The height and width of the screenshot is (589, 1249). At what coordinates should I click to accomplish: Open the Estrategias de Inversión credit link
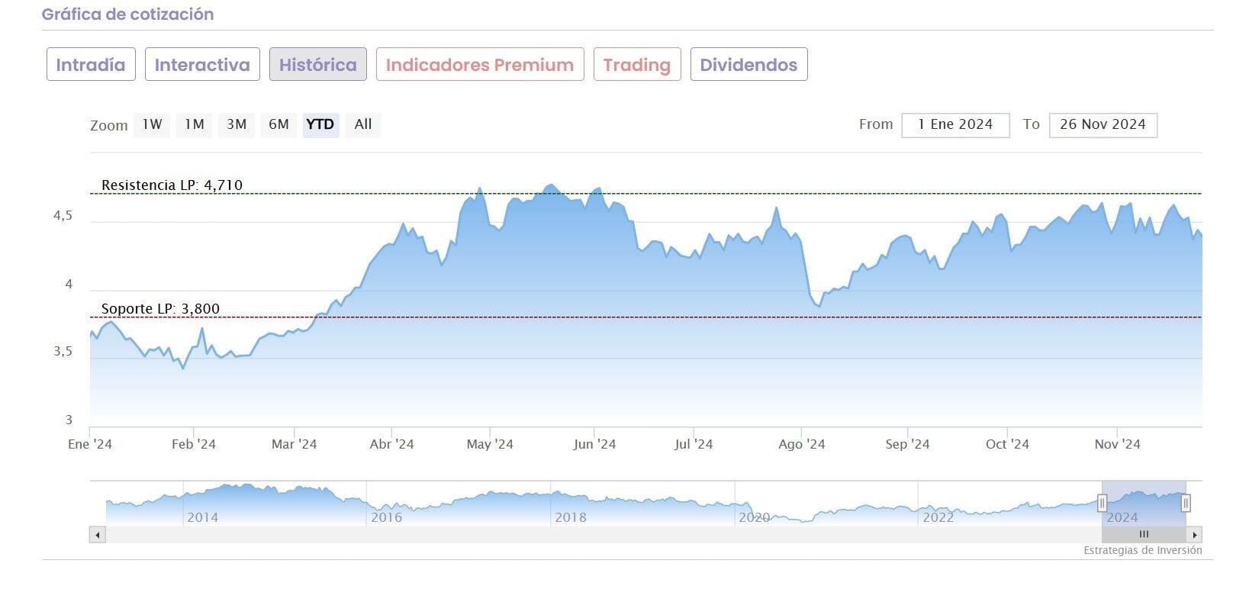pyautogui.click(x=1142, y=551)
